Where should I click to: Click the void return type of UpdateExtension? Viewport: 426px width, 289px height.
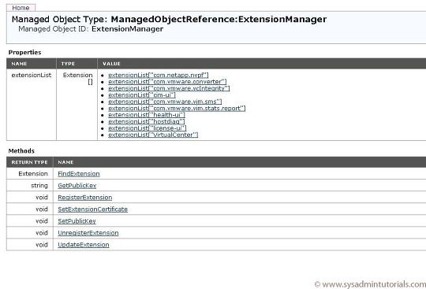point(42,245)
